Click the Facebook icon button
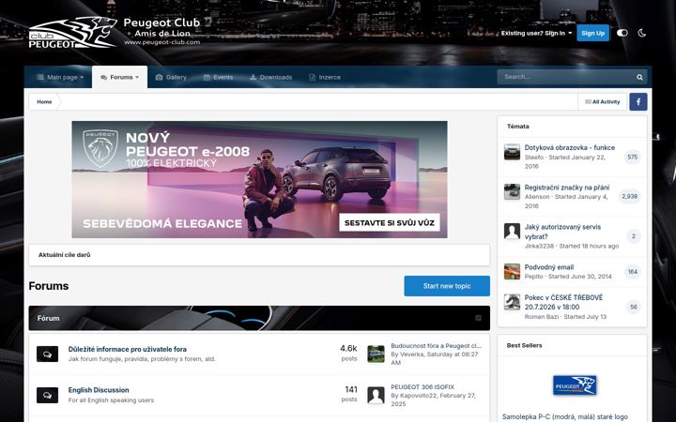676x422 pixels. (x=638, y=101)
